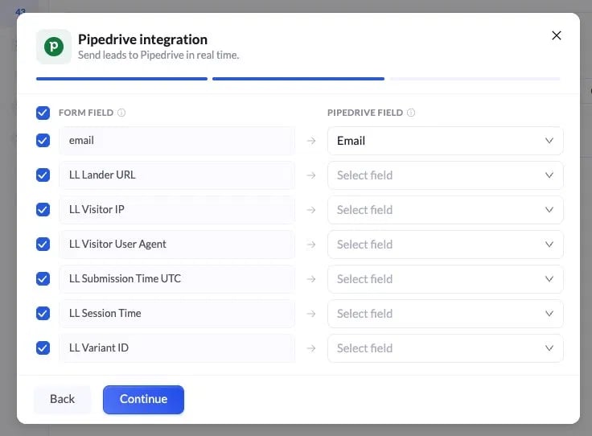Click the info icon beside PIPEDRIVE FIELD
This screenshot has height=436, width=592.
(411, 113)
